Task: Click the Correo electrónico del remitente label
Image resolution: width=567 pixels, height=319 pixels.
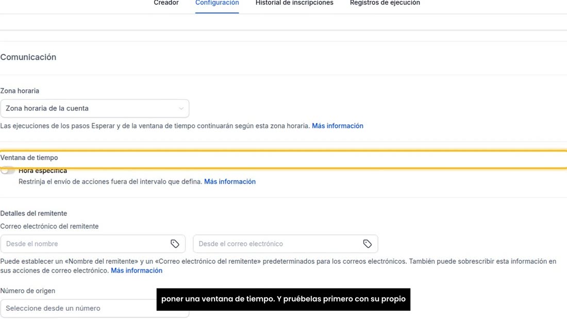Action: click(x=49, y=226)
